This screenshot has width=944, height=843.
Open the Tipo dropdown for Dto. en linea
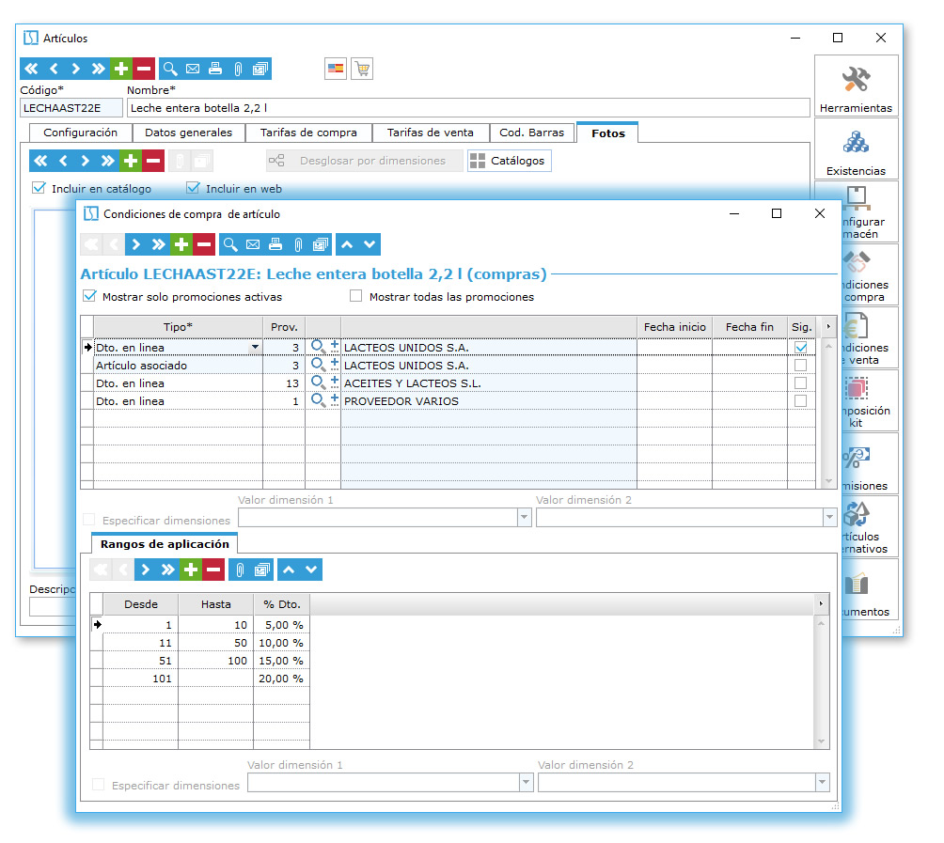click(x=254, y=348)
